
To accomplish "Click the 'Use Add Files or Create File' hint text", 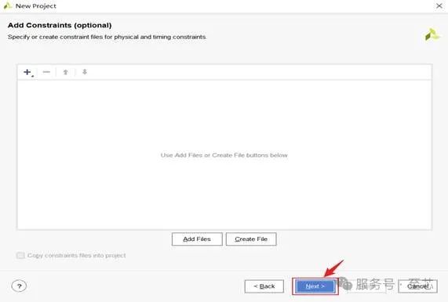I will pyautogui.click(x=224, y=155).
